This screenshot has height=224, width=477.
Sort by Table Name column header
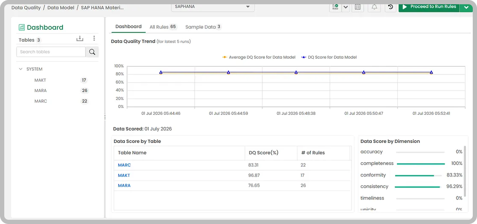coord(179,153)
